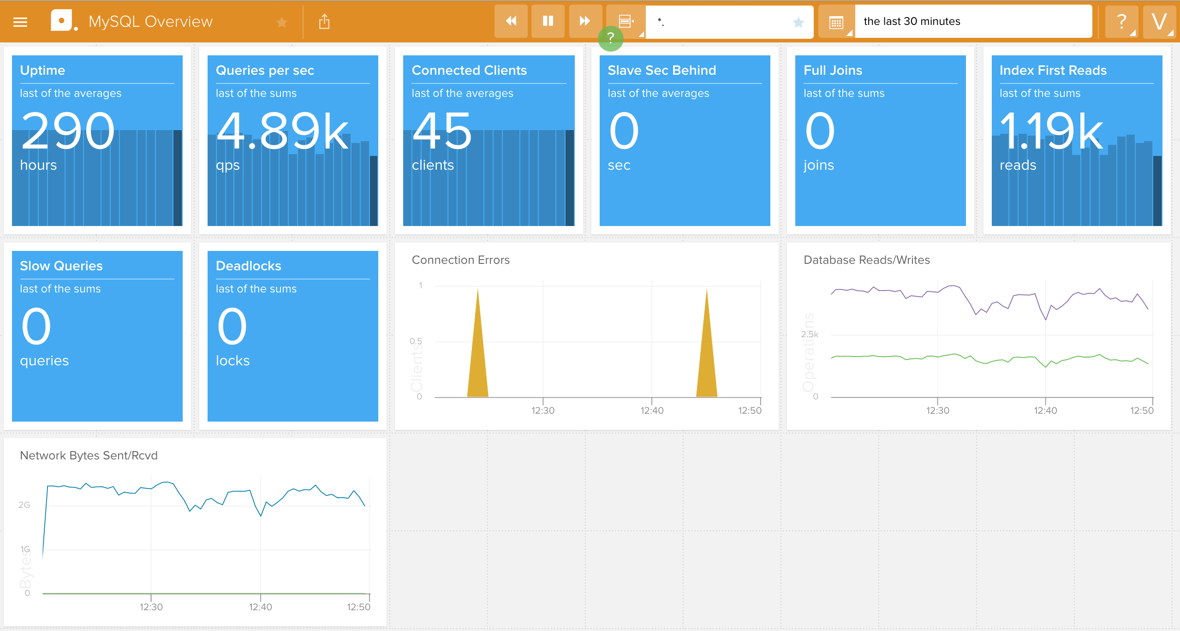Image resolution: width=1180 pixels, height=631 pixels.
Task: Open the Index First Reads title
Action: [1053, 70]
